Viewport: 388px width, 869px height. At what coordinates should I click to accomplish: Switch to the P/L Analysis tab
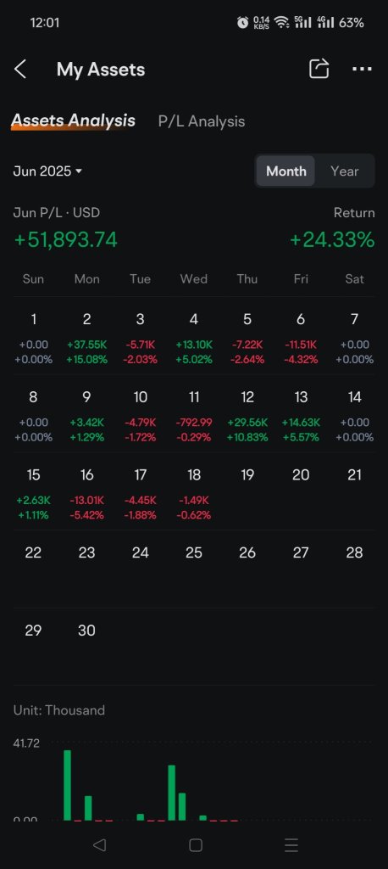pyautogui.click(x=202, y=121)
